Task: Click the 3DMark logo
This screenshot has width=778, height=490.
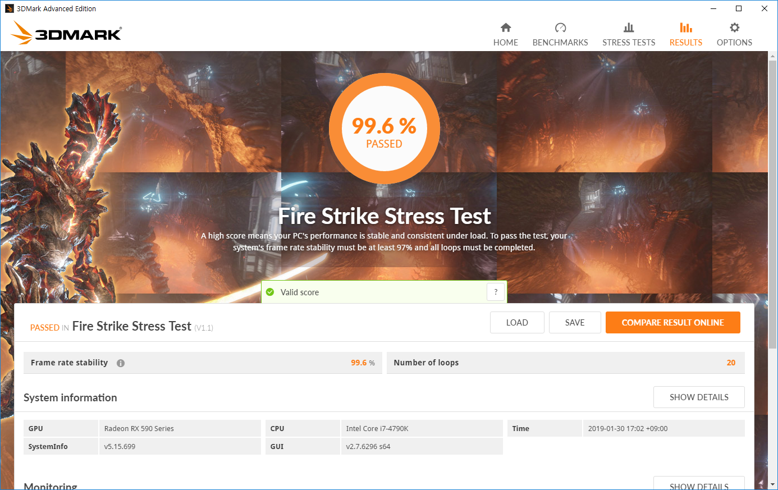Action: 66,33
